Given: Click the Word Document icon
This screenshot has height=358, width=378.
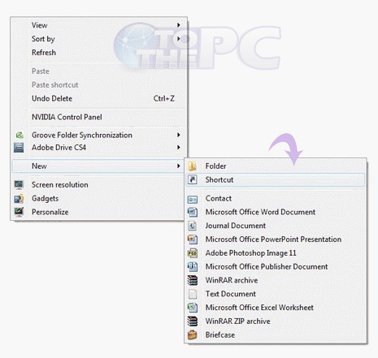Looking at the screenshot, I should pyautogui.click(x=193, y=212).
